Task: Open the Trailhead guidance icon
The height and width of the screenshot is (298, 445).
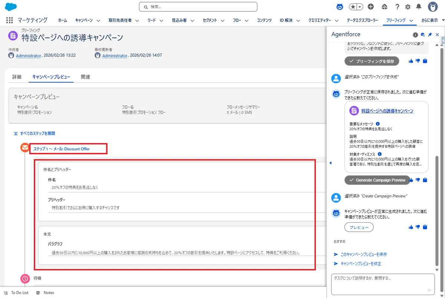Action: 384,7
